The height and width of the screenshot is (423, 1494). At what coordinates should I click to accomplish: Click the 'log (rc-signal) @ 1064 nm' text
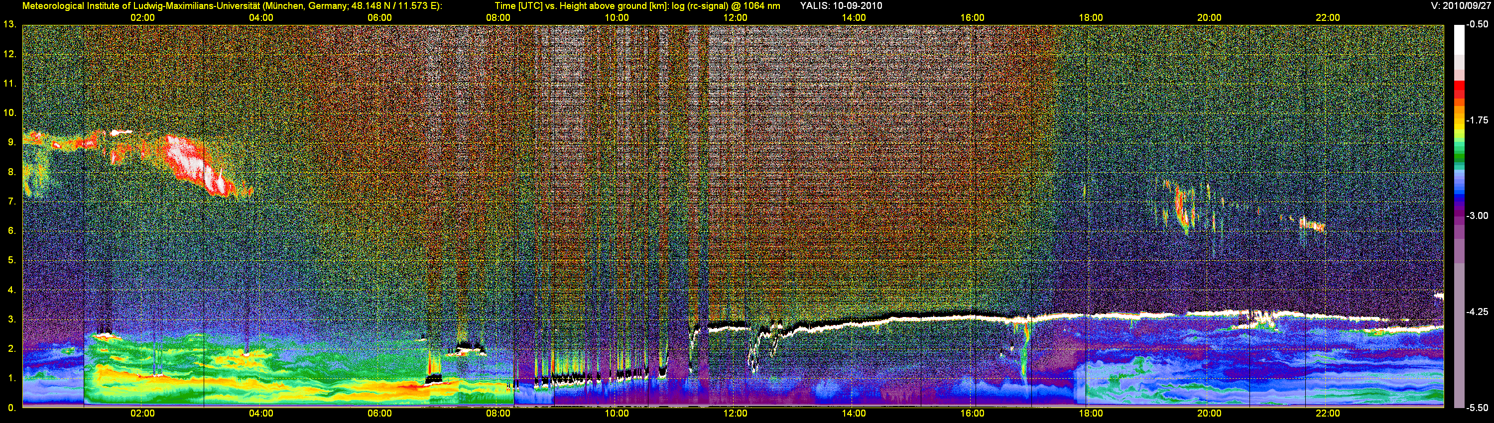726,6
